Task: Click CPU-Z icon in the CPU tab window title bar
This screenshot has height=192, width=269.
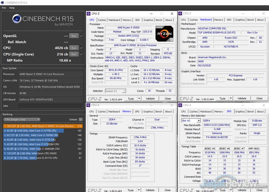Action: click(89, 14)
